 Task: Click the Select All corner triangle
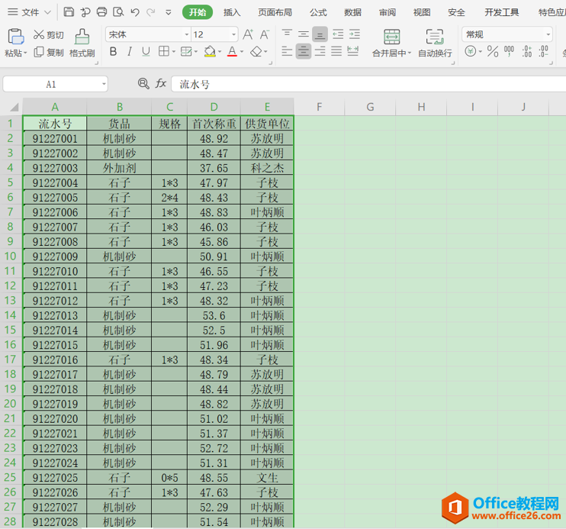14,107
